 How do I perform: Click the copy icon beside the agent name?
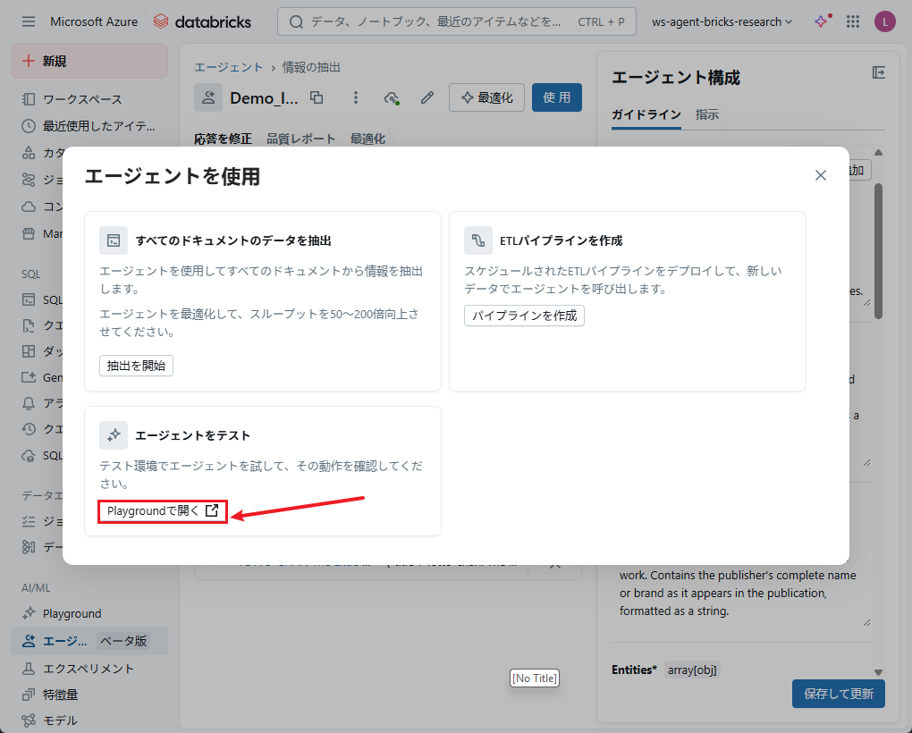[317, 97]
